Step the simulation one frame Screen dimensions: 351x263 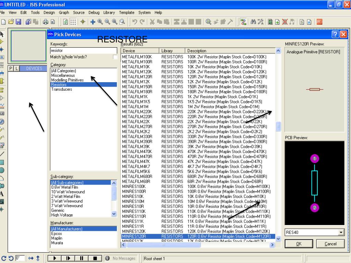click(68, 258)
